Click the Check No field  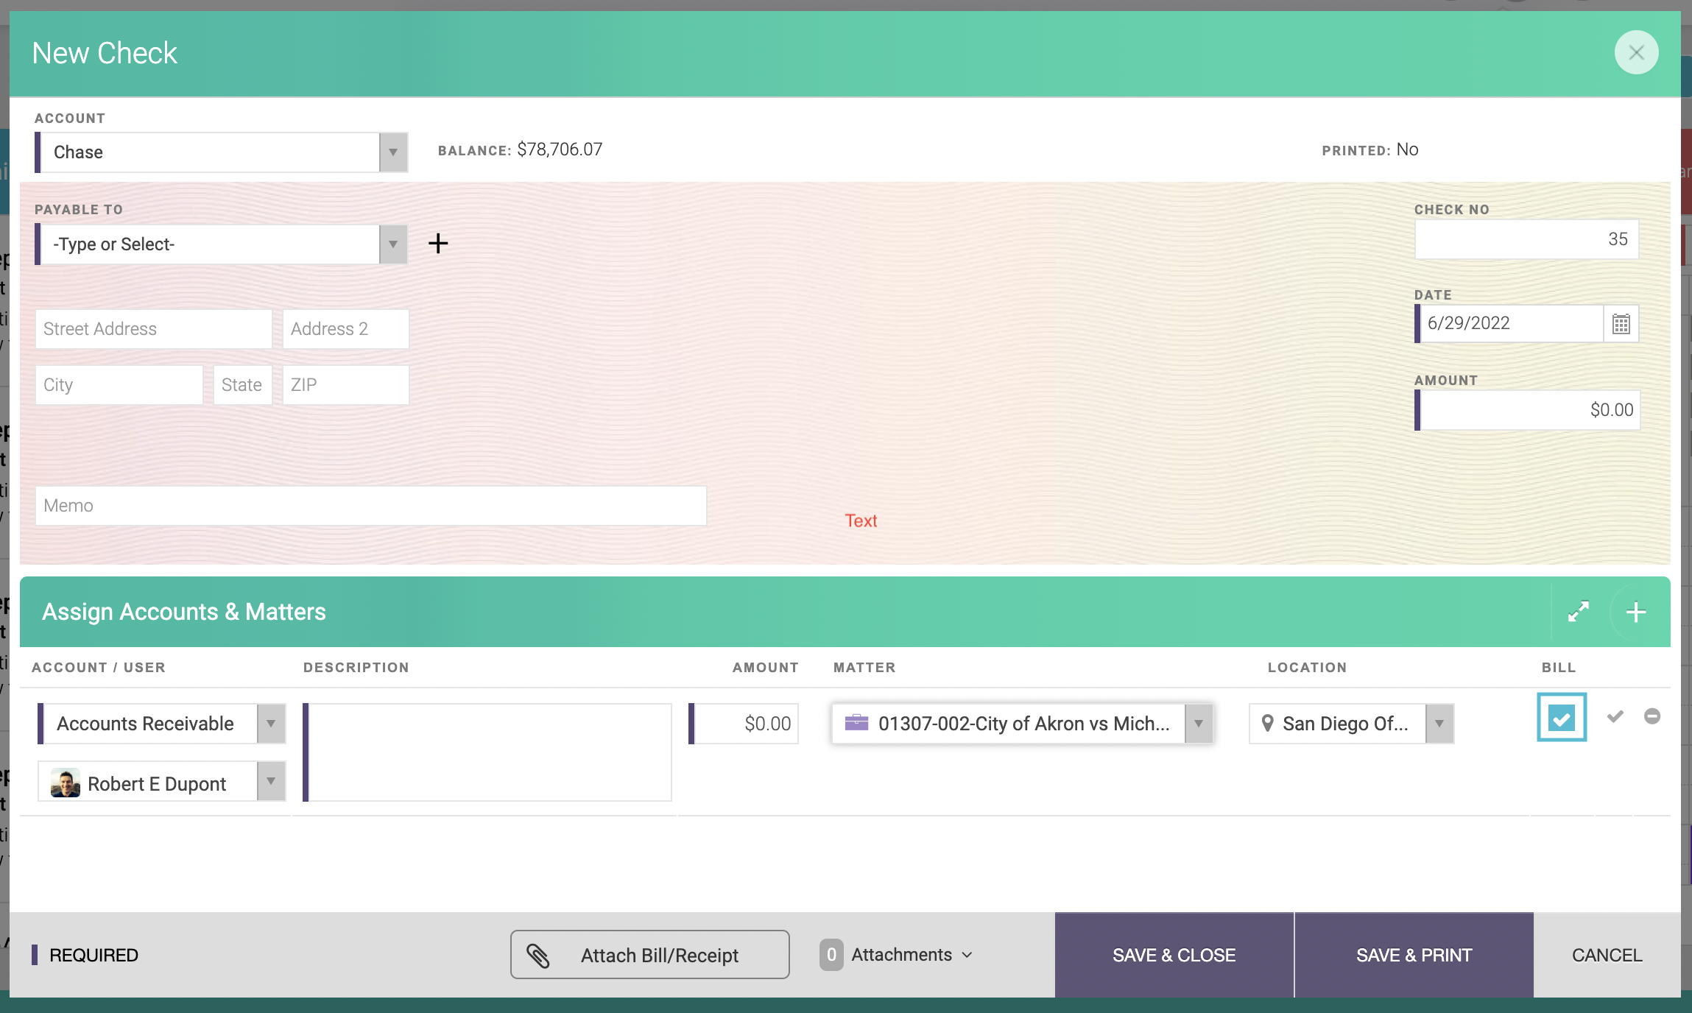(1527, 239)
